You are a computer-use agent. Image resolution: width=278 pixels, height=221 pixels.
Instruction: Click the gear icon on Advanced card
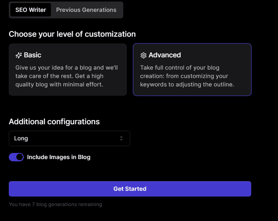pos(144,55)
